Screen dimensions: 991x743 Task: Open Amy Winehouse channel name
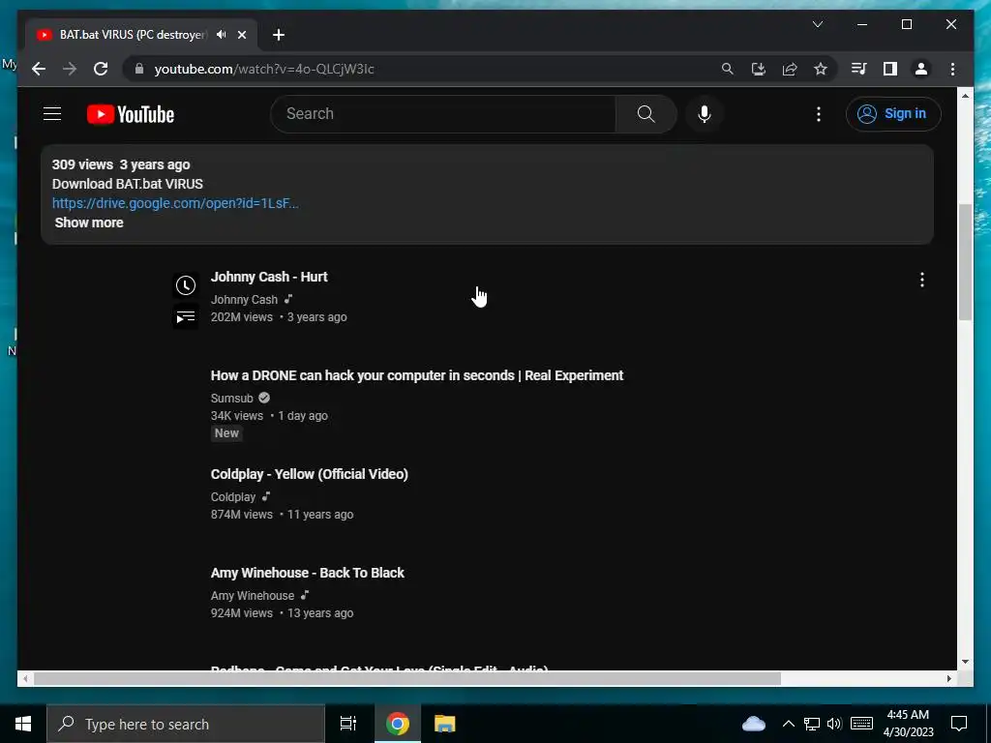(253, 596)
